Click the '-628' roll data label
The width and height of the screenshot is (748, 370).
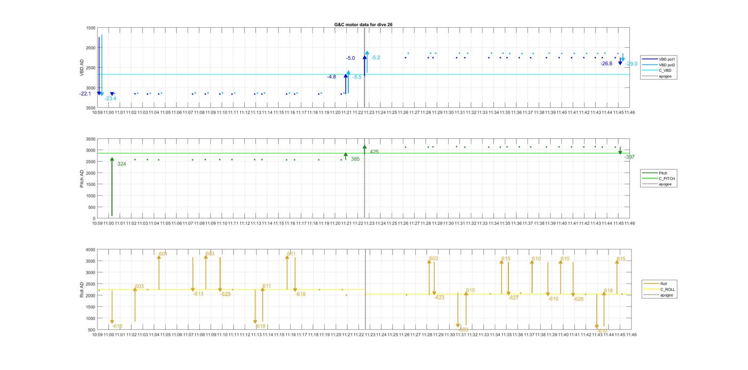pos(578,299)
